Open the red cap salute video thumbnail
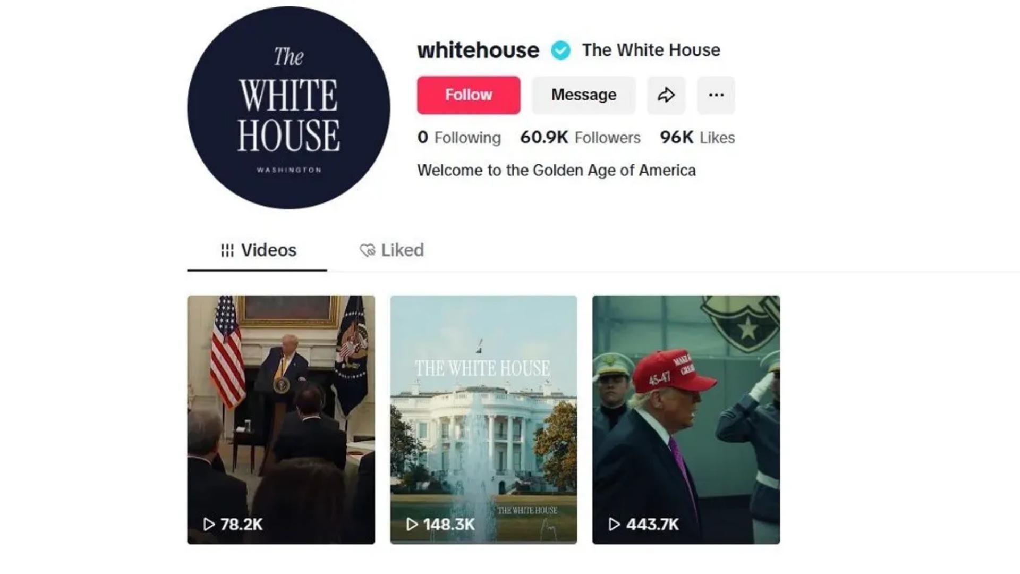Viewport: 1020px width, 574px height. click(x=686, y=420)
